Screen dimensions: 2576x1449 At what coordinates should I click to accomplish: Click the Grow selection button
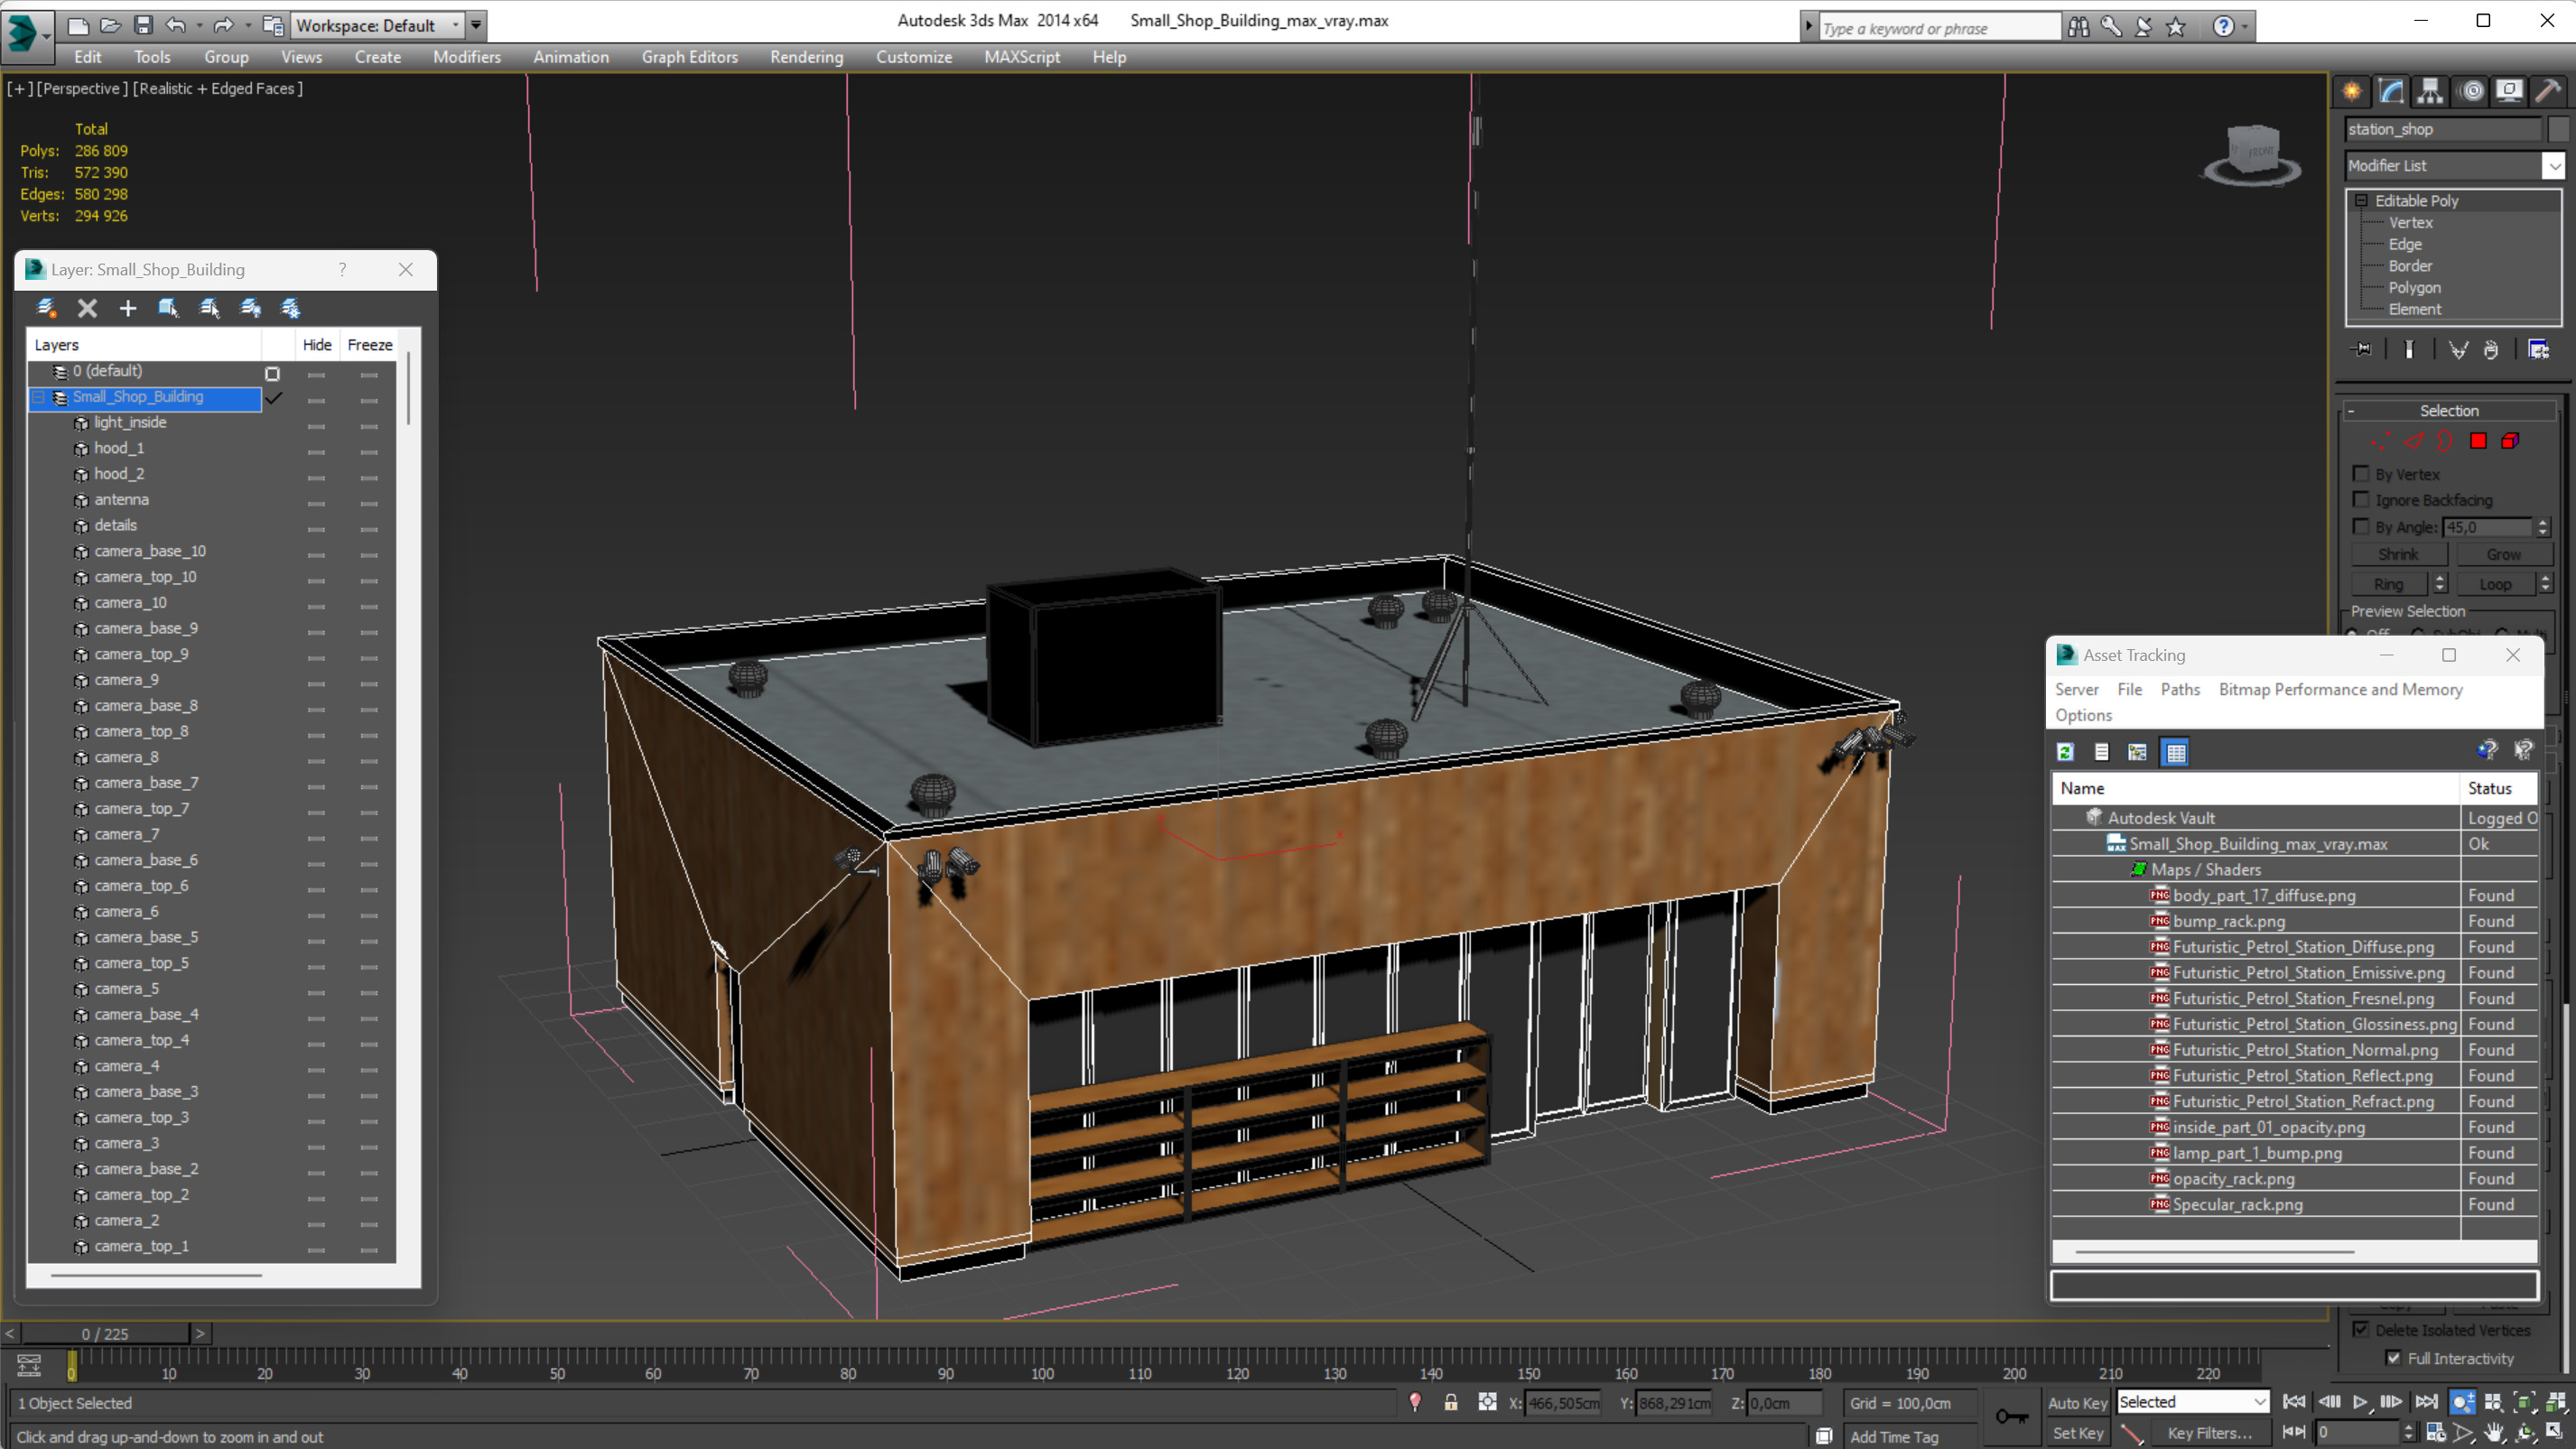pos(2503,553)
